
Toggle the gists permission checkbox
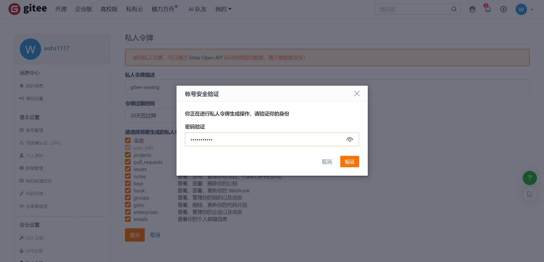128,205
